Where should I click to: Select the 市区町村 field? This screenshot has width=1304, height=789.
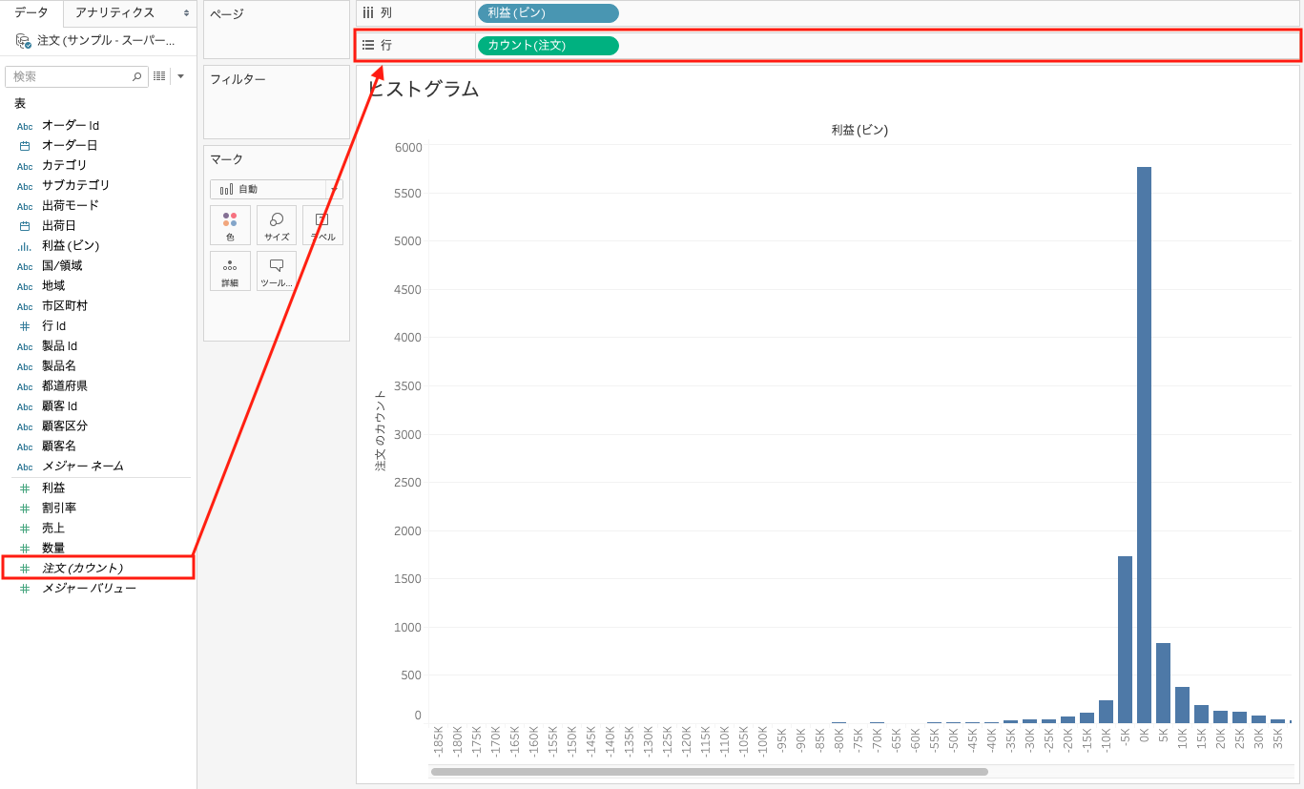click(x=65, y=305)
